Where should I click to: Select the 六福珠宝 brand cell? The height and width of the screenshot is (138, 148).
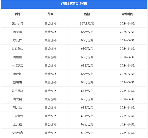click(17, 66)
